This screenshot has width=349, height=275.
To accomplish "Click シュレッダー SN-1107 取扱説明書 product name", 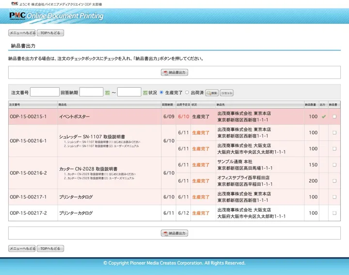I will 92,136.
